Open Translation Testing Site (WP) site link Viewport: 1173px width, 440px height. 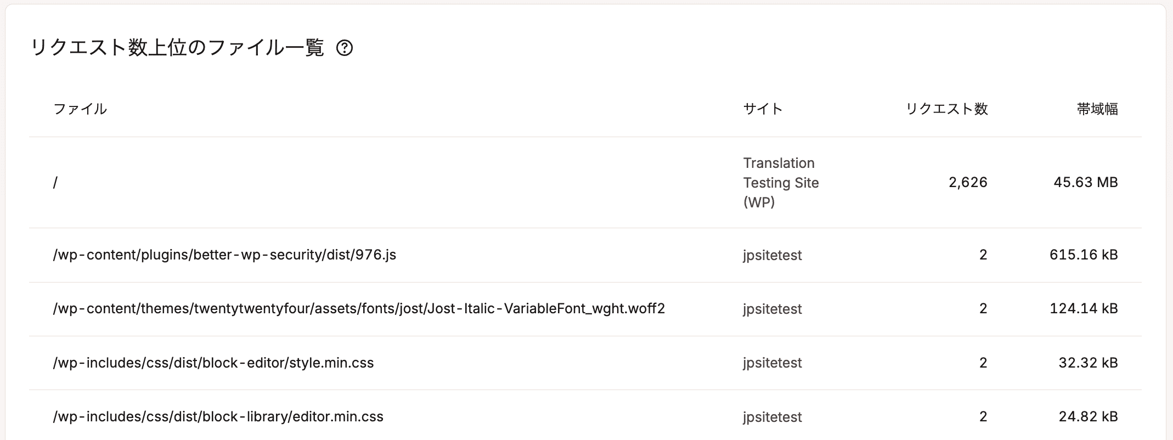[x=781, y=183]
